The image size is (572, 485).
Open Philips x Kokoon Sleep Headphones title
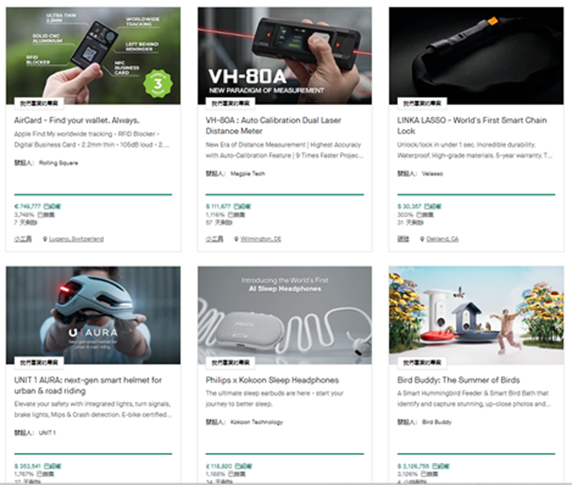coord(272,380)
